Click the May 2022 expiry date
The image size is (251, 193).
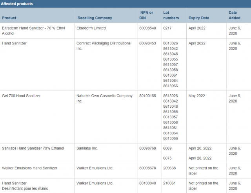pyautogui.click(x=197, y=96)
